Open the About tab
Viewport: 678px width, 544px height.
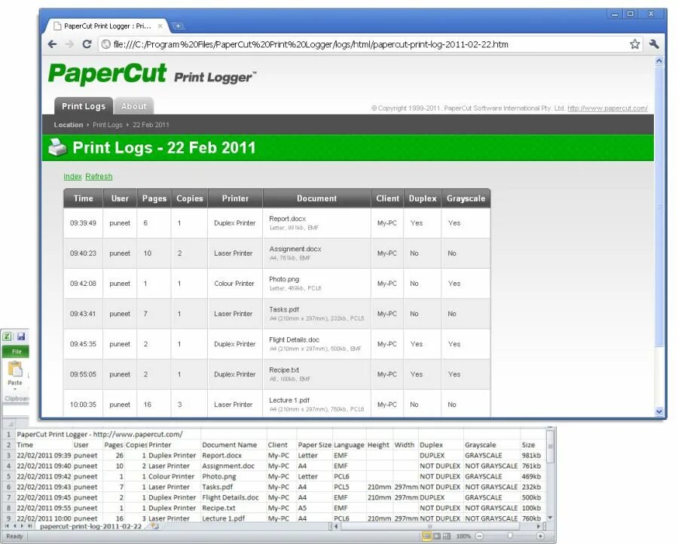(x=133, y=106)
